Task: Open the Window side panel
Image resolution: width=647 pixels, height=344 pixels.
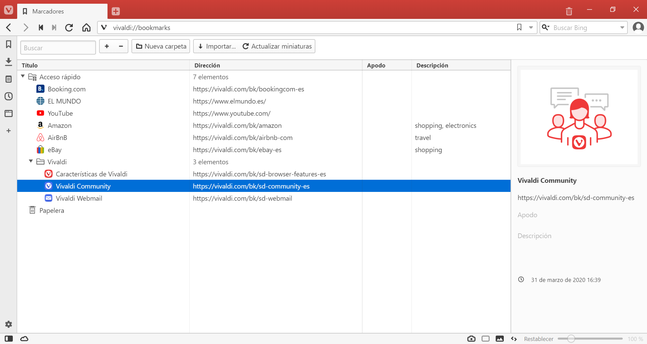Action: pos(8,113)
